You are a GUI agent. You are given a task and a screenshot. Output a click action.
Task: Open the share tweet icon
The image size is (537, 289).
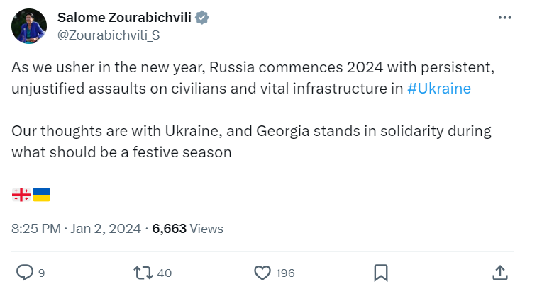coord(499,272)
